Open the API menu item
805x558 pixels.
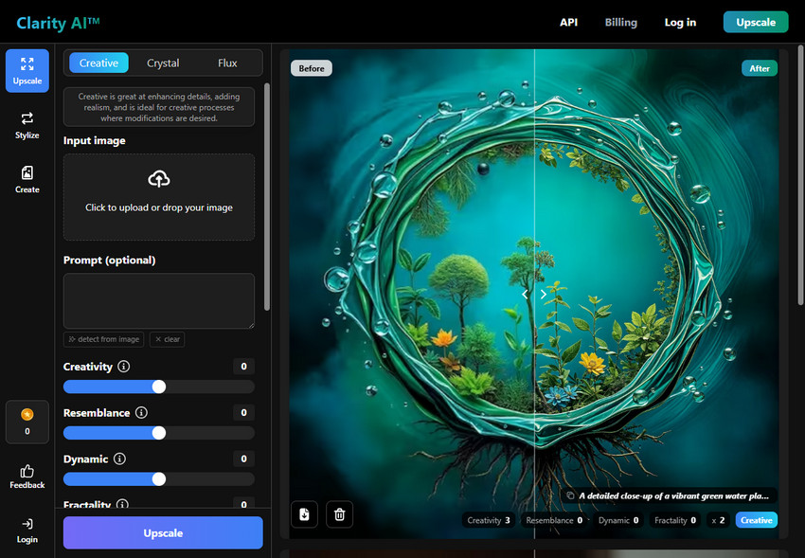pyautogui.click(x=569, y=22)
